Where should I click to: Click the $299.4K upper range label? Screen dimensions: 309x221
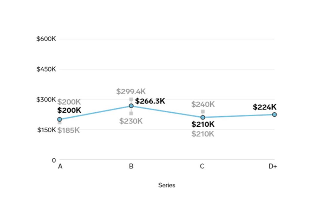tap(131, 91)
